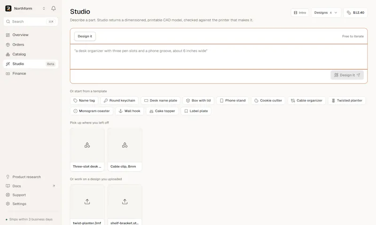Image resolution: width=376 pixels, height=225 pixels.
Task: Click the Docs book icon
Action: [8, 186]
